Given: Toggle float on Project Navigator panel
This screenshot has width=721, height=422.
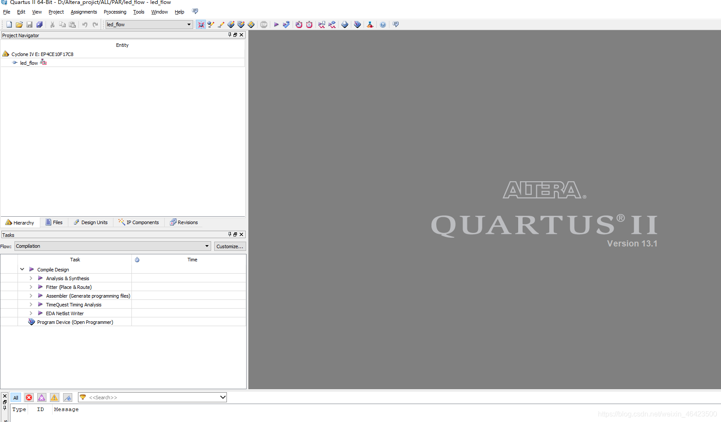Looking at the screenshot, I should (235, 35).
